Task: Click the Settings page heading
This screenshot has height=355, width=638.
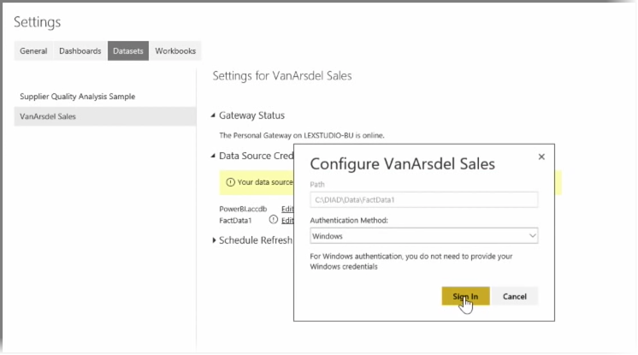Action: [37, 21]
